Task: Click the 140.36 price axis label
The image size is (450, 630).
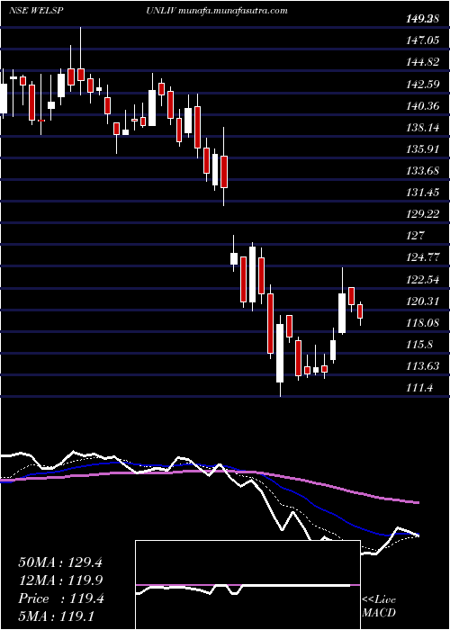Action: pyautogui.click(x=421, y=106)
